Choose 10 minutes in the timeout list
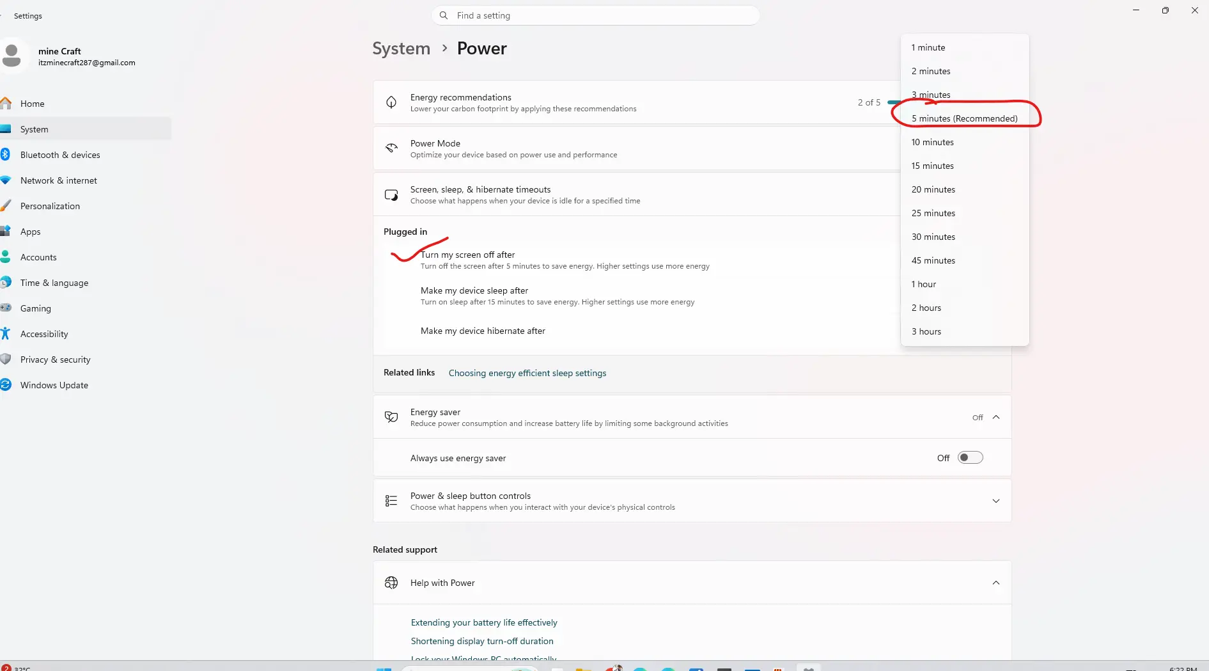The height and width of the screenshot is (671, 1209). coord(932,142)
